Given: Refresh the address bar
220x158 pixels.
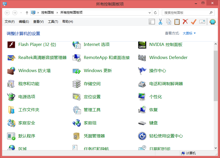Looking at the screenshot, I should click(155, 13).
